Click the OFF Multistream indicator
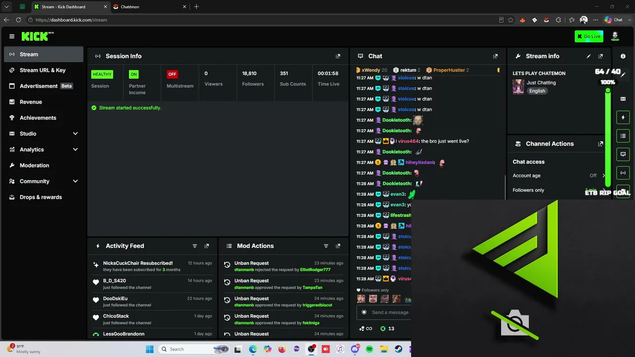The image size is (635, 357). [172, 74]
